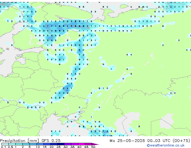Select the 2–5 mm legend color box
The height and width of the screenshot is (148, 191).
tap(26, 144)
